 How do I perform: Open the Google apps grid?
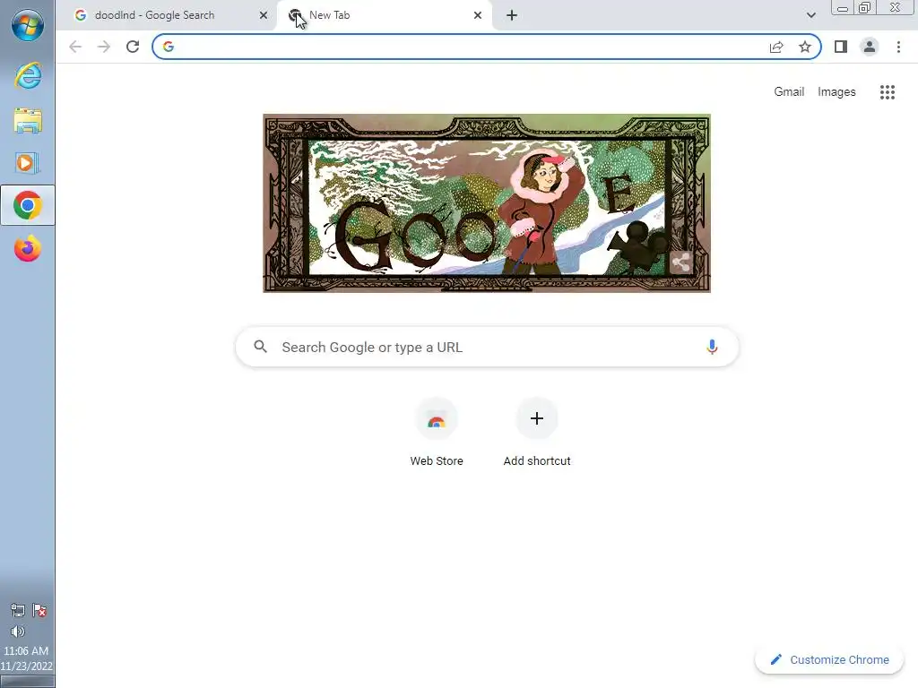[888, 92]
